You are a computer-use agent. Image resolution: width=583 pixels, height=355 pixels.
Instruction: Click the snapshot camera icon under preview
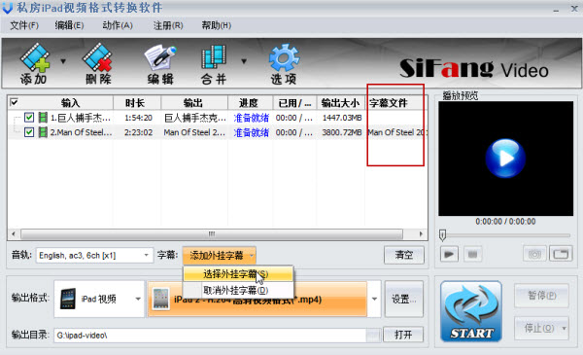click(x=534, y=254)
